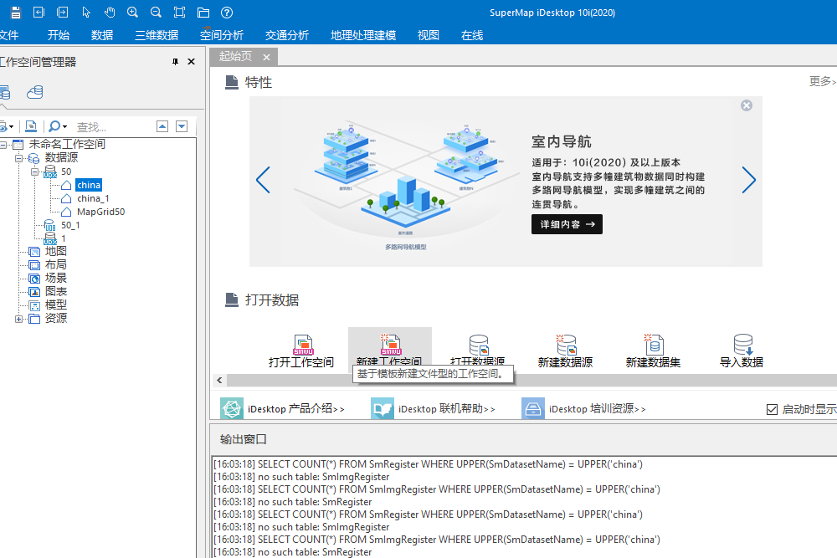Activate the pan hand tool
The image size is (837, 558).
pos(110,13)
